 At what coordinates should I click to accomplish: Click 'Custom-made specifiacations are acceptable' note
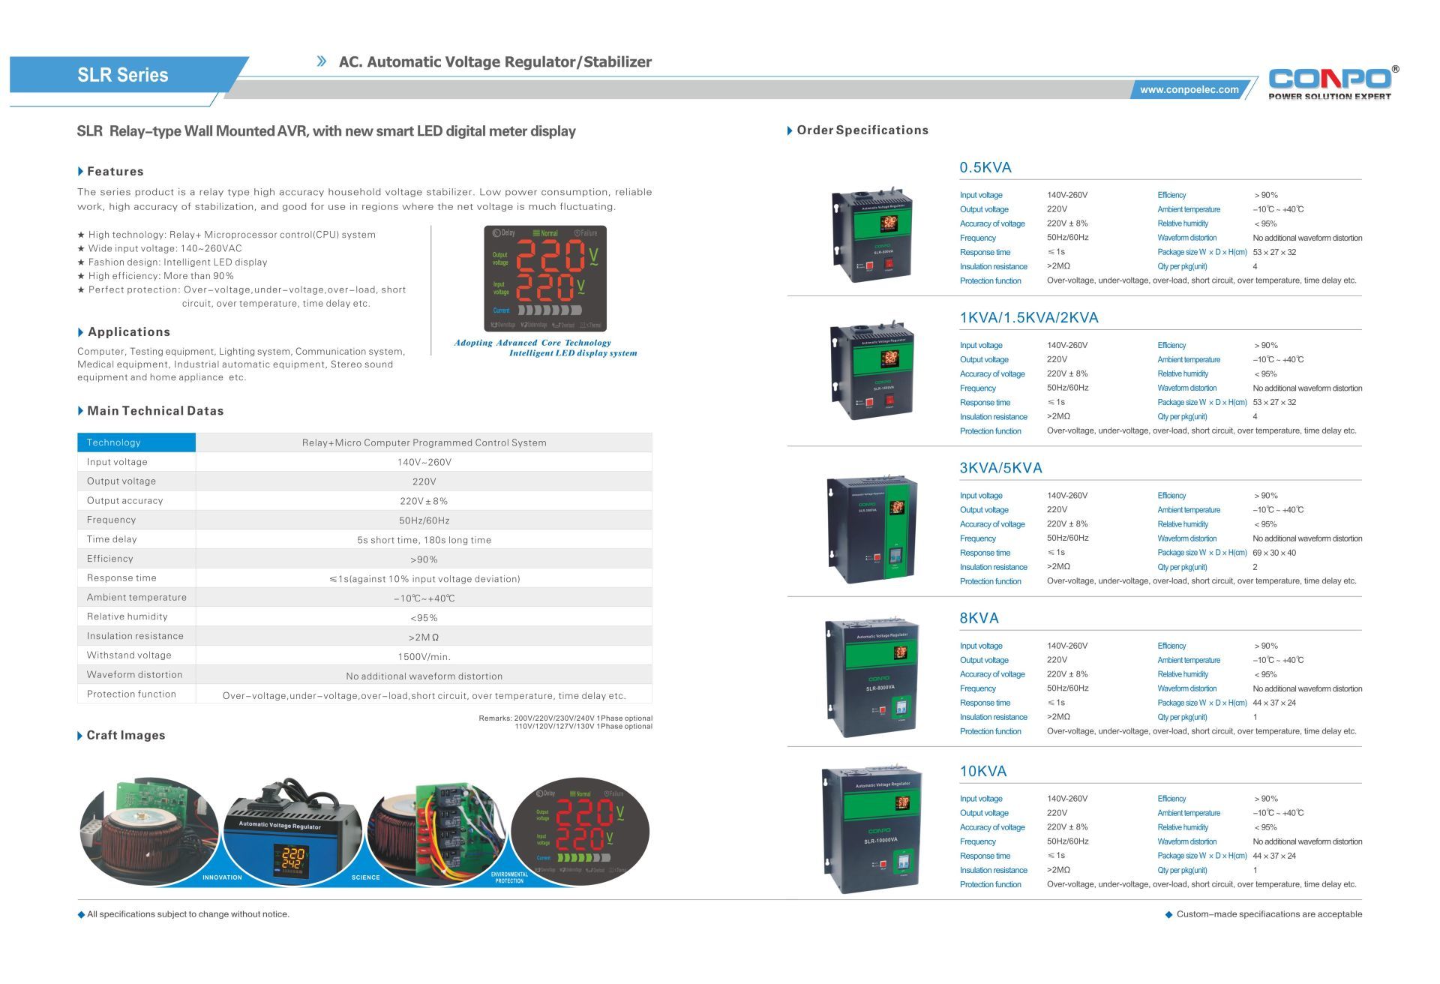(1269, 914)
